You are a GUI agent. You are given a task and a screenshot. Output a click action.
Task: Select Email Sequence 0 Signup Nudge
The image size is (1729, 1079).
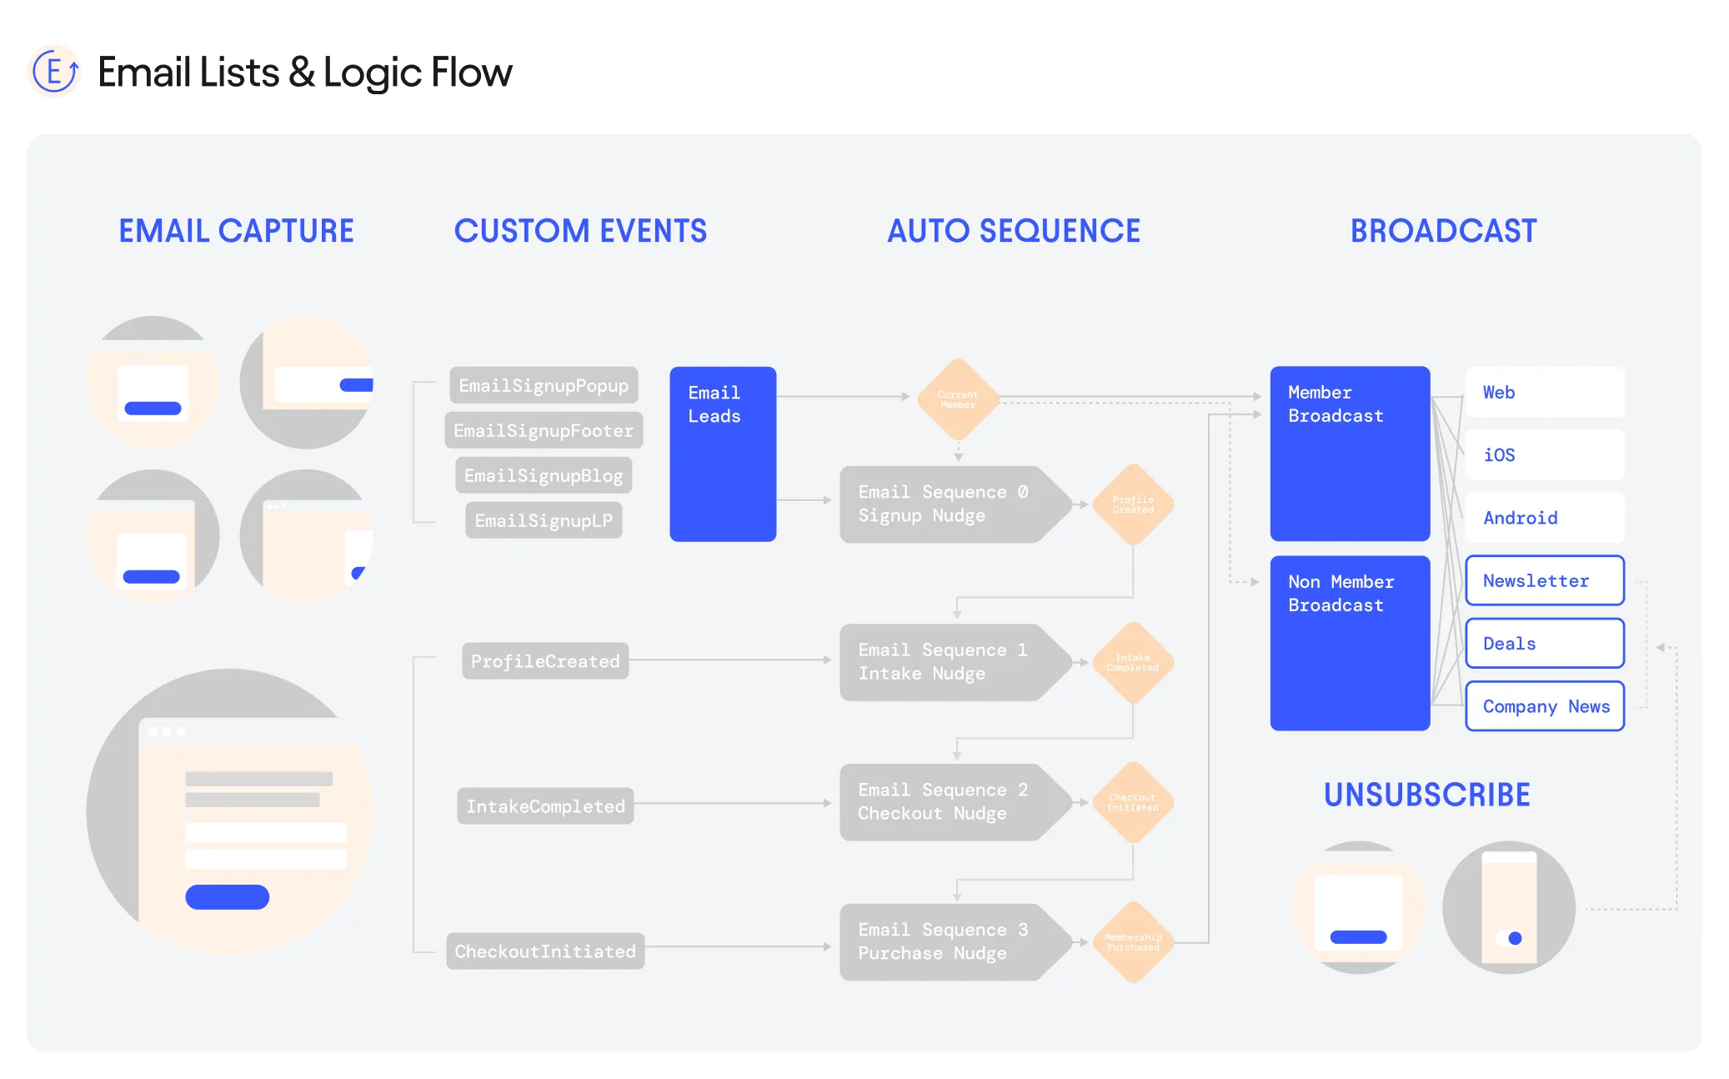tap(956, 504)
